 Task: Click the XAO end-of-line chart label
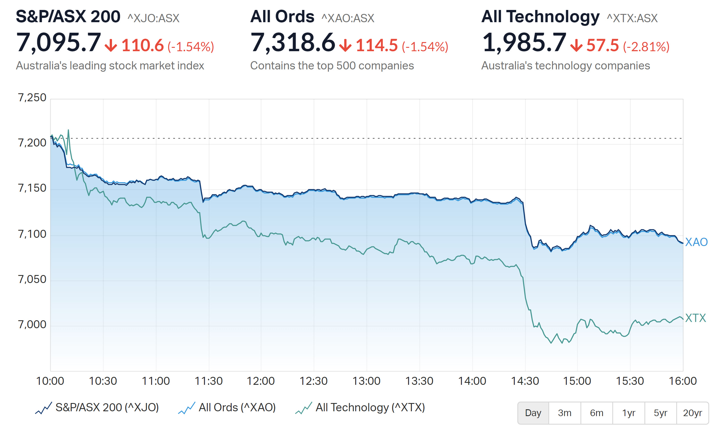point(696,242)
